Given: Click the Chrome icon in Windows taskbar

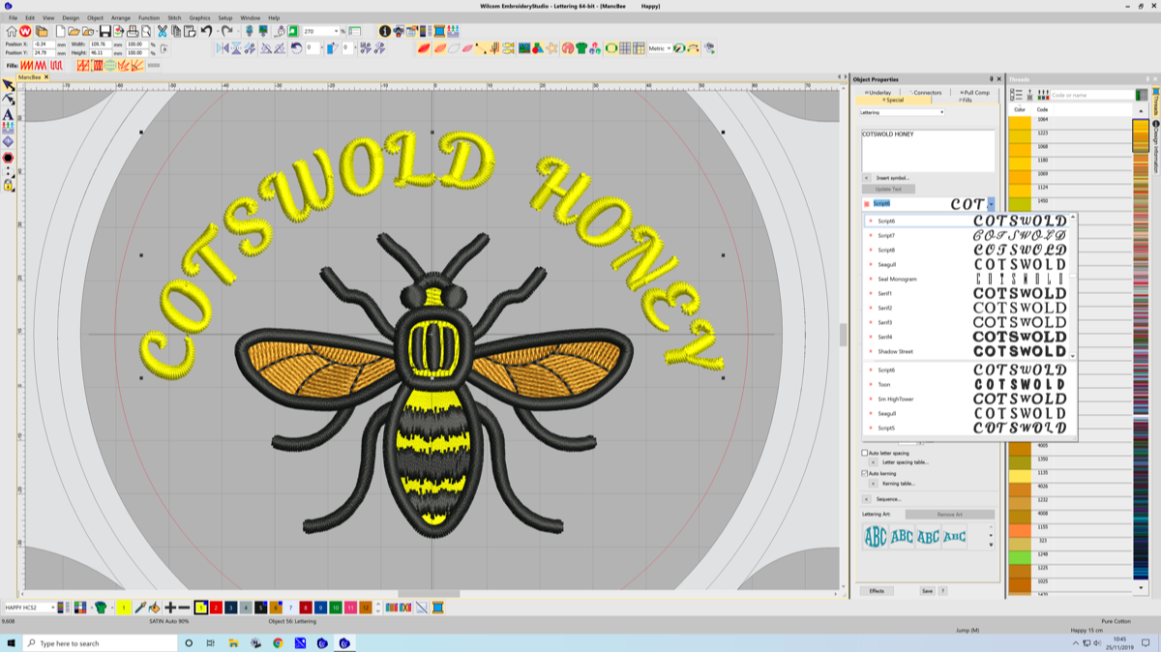Looking at the screenshot, I should pos(278,642).
